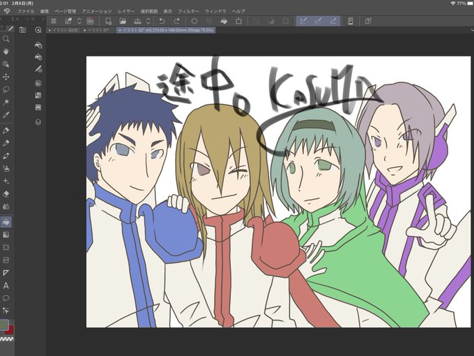The image size is (474, 356).
Task: Select the Zoom magnifier tool
Action: pyautogui.click(x=6, y=39)
